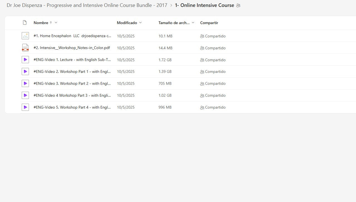Click video icon for ENG-Video 4 Workshop Part 3
Image resolution: width=356 pixels, height=202 pixels.
(x=25, y=95)
